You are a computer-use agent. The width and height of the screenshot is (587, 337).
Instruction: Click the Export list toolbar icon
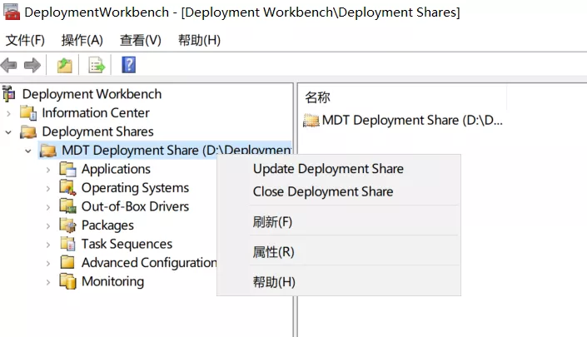(97, 65)
